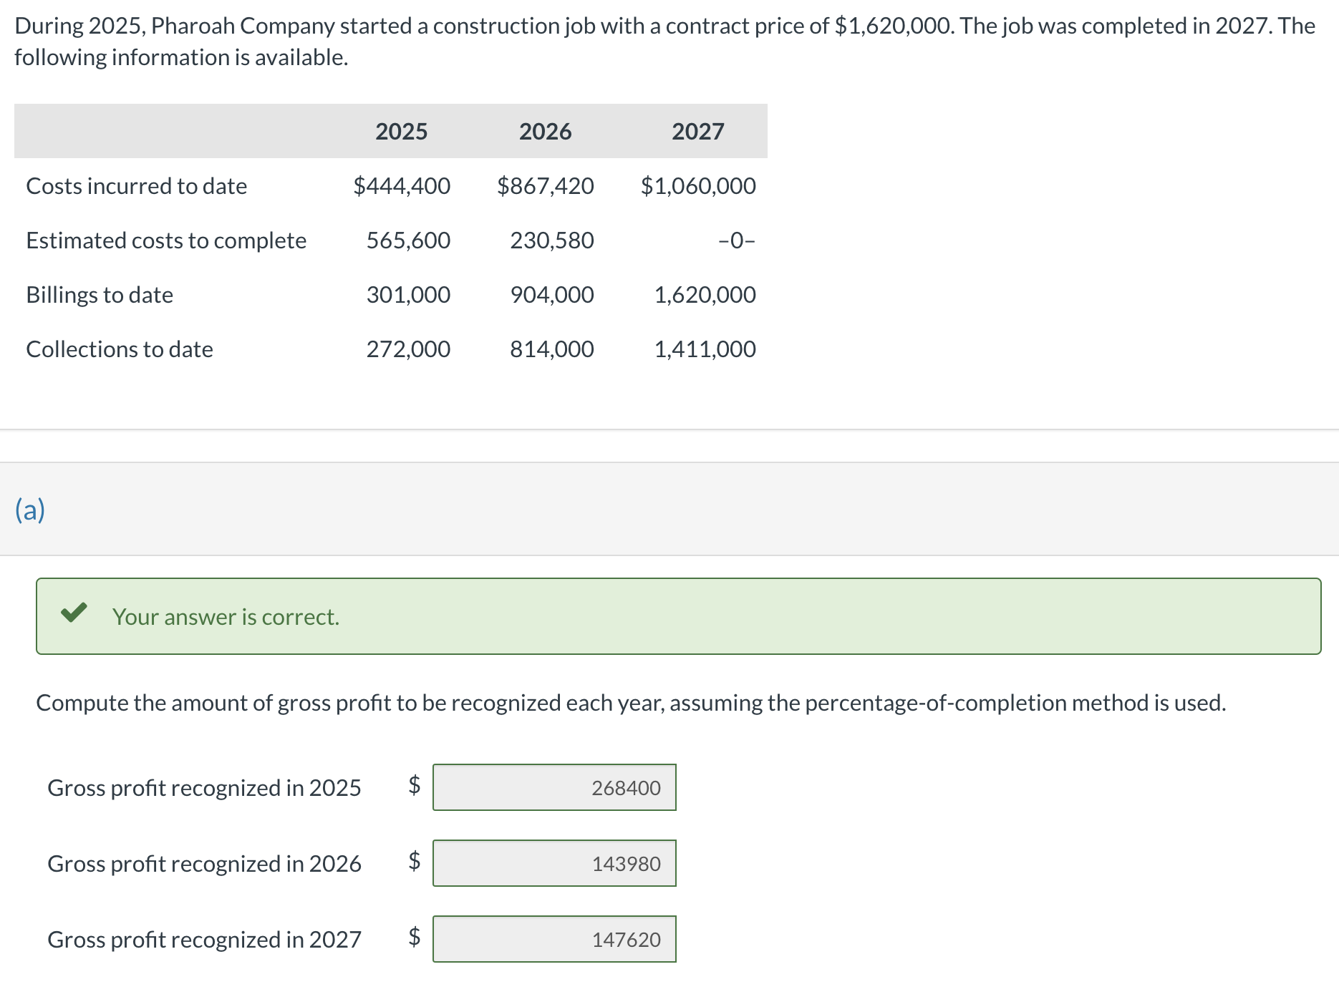Click the "Costs incurred to date" row label
The width and height of the screenshot is (1339, 1002).
[137, 186]
